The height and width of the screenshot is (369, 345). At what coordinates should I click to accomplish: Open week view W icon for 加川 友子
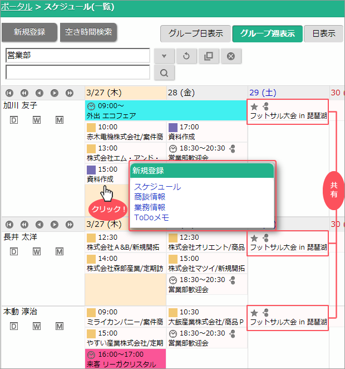coord(37,120)
